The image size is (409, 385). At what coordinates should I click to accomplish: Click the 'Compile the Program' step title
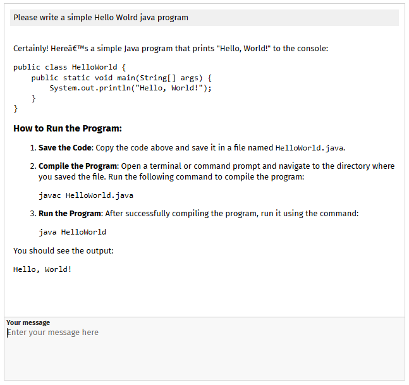tap(78, 166)
